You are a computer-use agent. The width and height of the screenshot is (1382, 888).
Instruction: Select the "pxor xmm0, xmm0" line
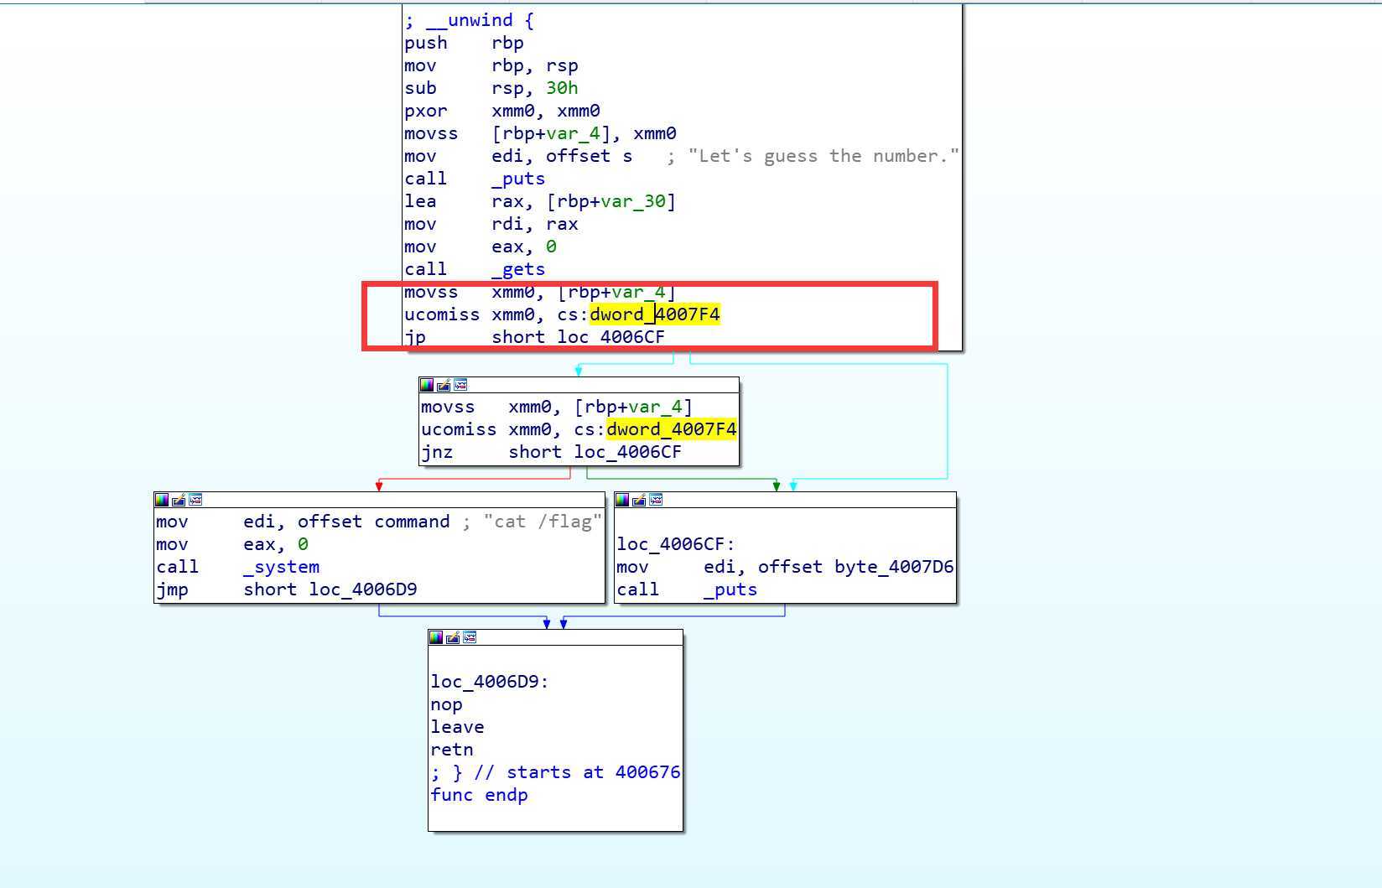pos(501,111)
